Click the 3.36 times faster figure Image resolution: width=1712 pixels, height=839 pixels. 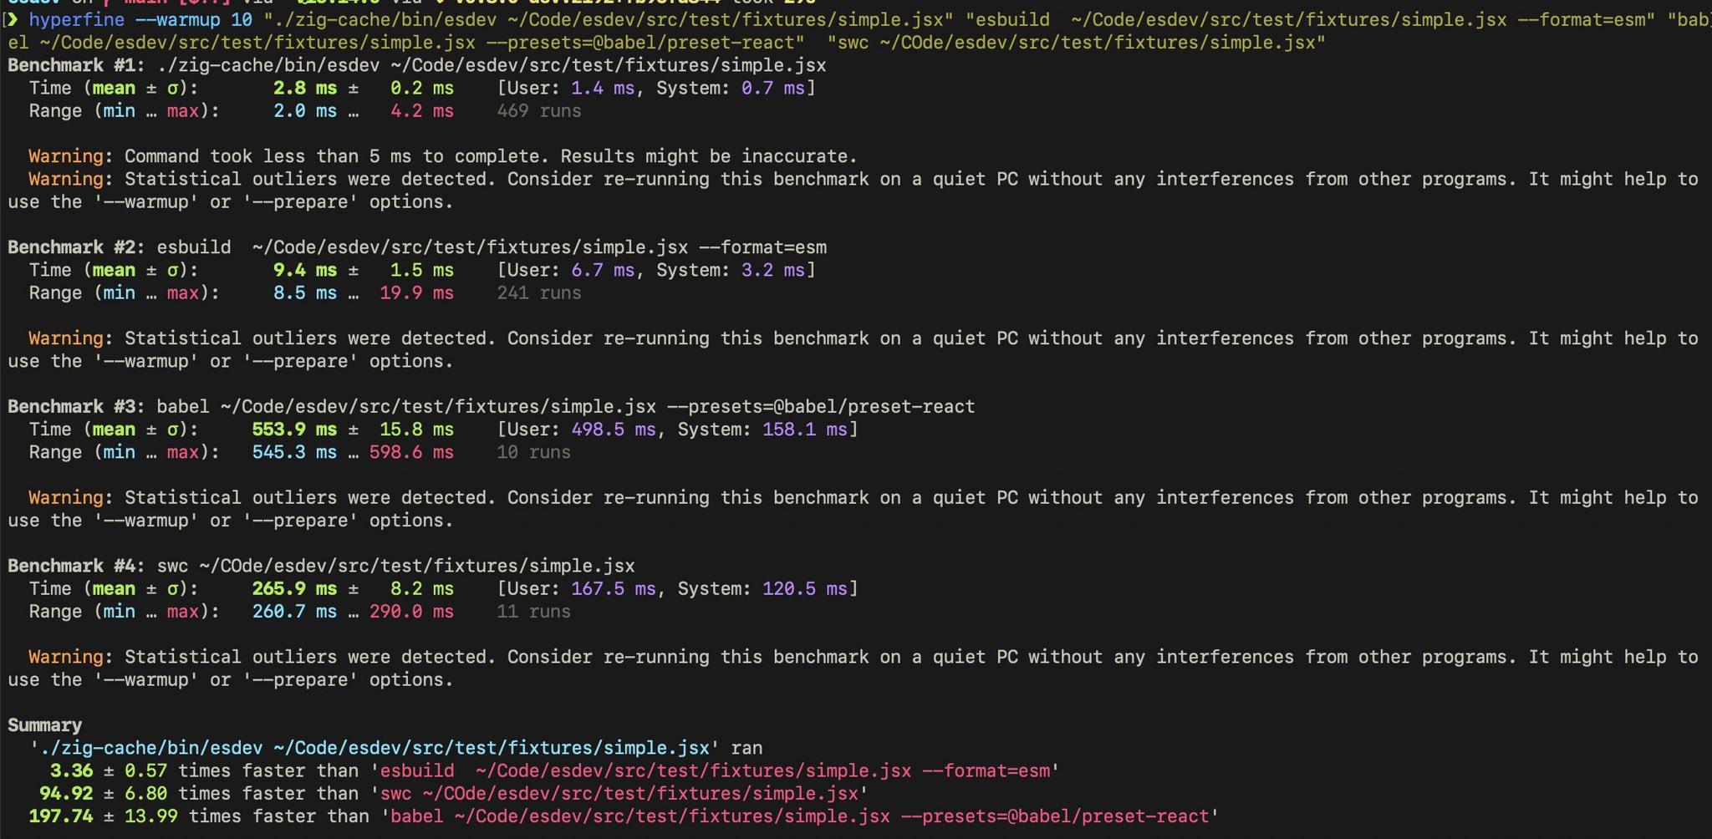point(71,770)
